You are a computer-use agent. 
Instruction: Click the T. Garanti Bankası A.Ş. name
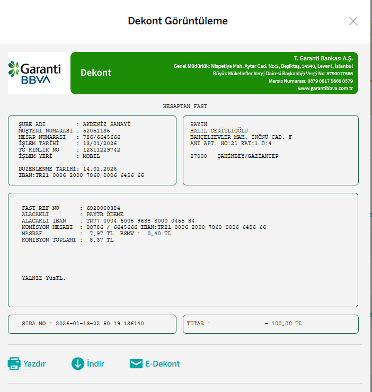pos(323,58)
